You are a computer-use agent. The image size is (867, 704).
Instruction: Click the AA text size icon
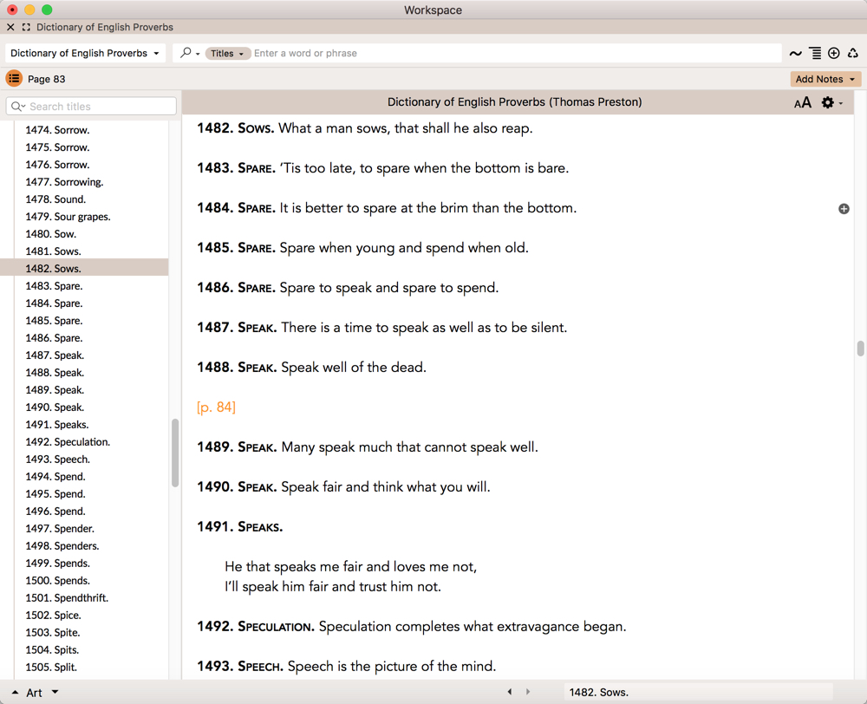[802, 102]
